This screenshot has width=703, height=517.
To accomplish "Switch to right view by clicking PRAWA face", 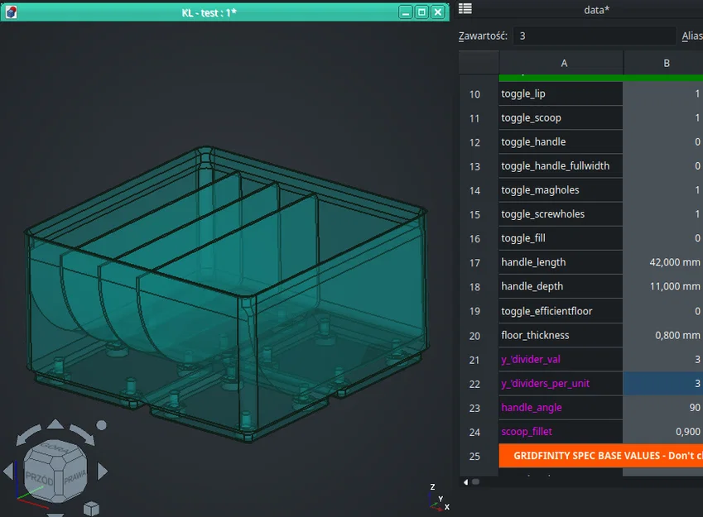I will [75, 476].
